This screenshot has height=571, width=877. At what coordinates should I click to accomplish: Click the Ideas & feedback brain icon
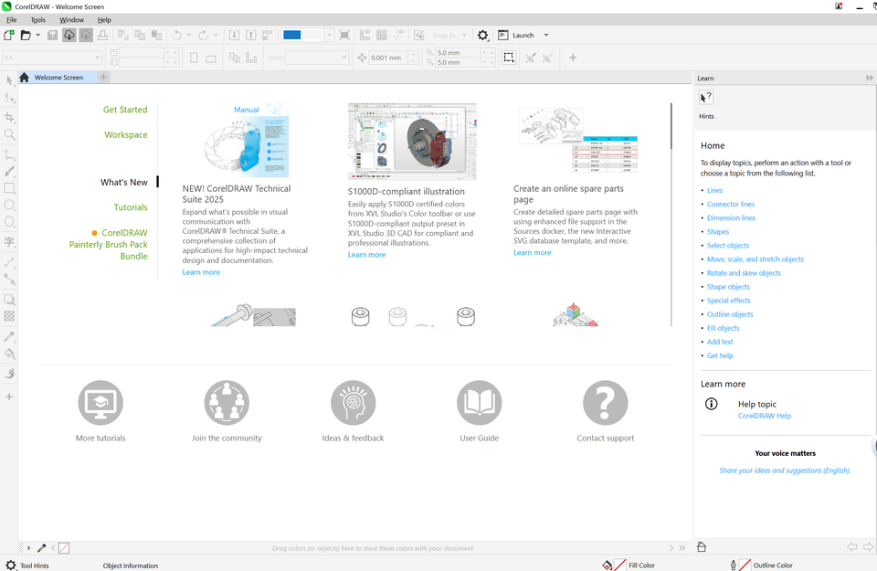tap(353, 402)
